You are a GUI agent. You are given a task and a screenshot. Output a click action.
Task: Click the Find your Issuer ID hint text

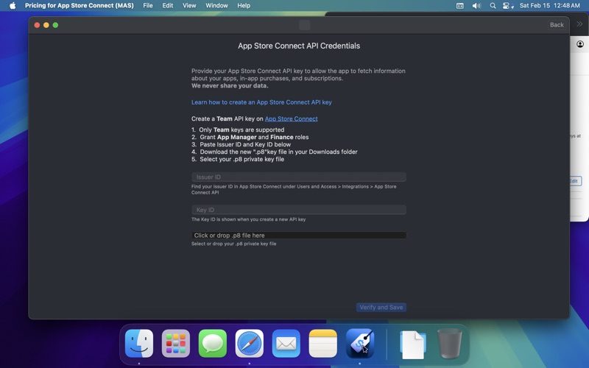(x=294, y=189)
